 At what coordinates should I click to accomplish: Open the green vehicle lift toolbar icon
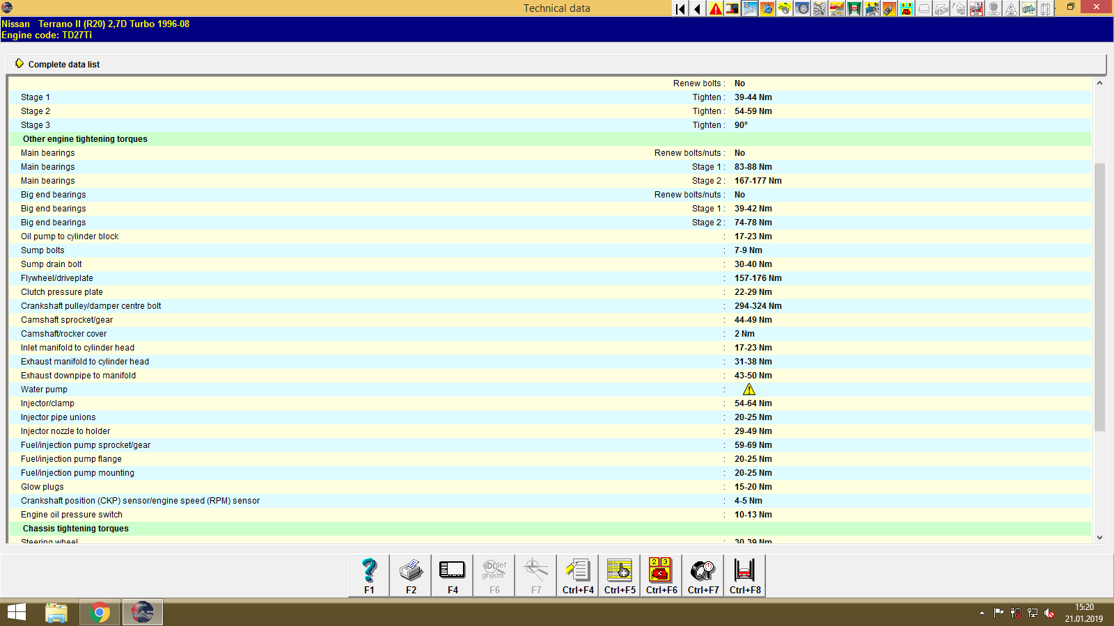click(852, 8)
